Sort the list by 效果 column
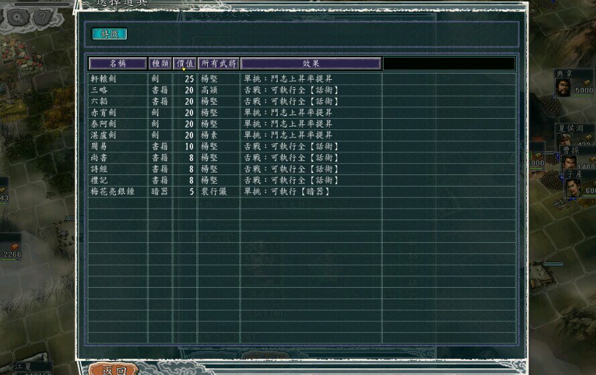The image size is (596, 375). click(311, 64)
